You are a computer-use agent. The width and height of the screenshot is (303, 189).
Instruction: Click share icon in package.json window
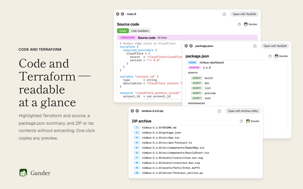click(255, 46)
